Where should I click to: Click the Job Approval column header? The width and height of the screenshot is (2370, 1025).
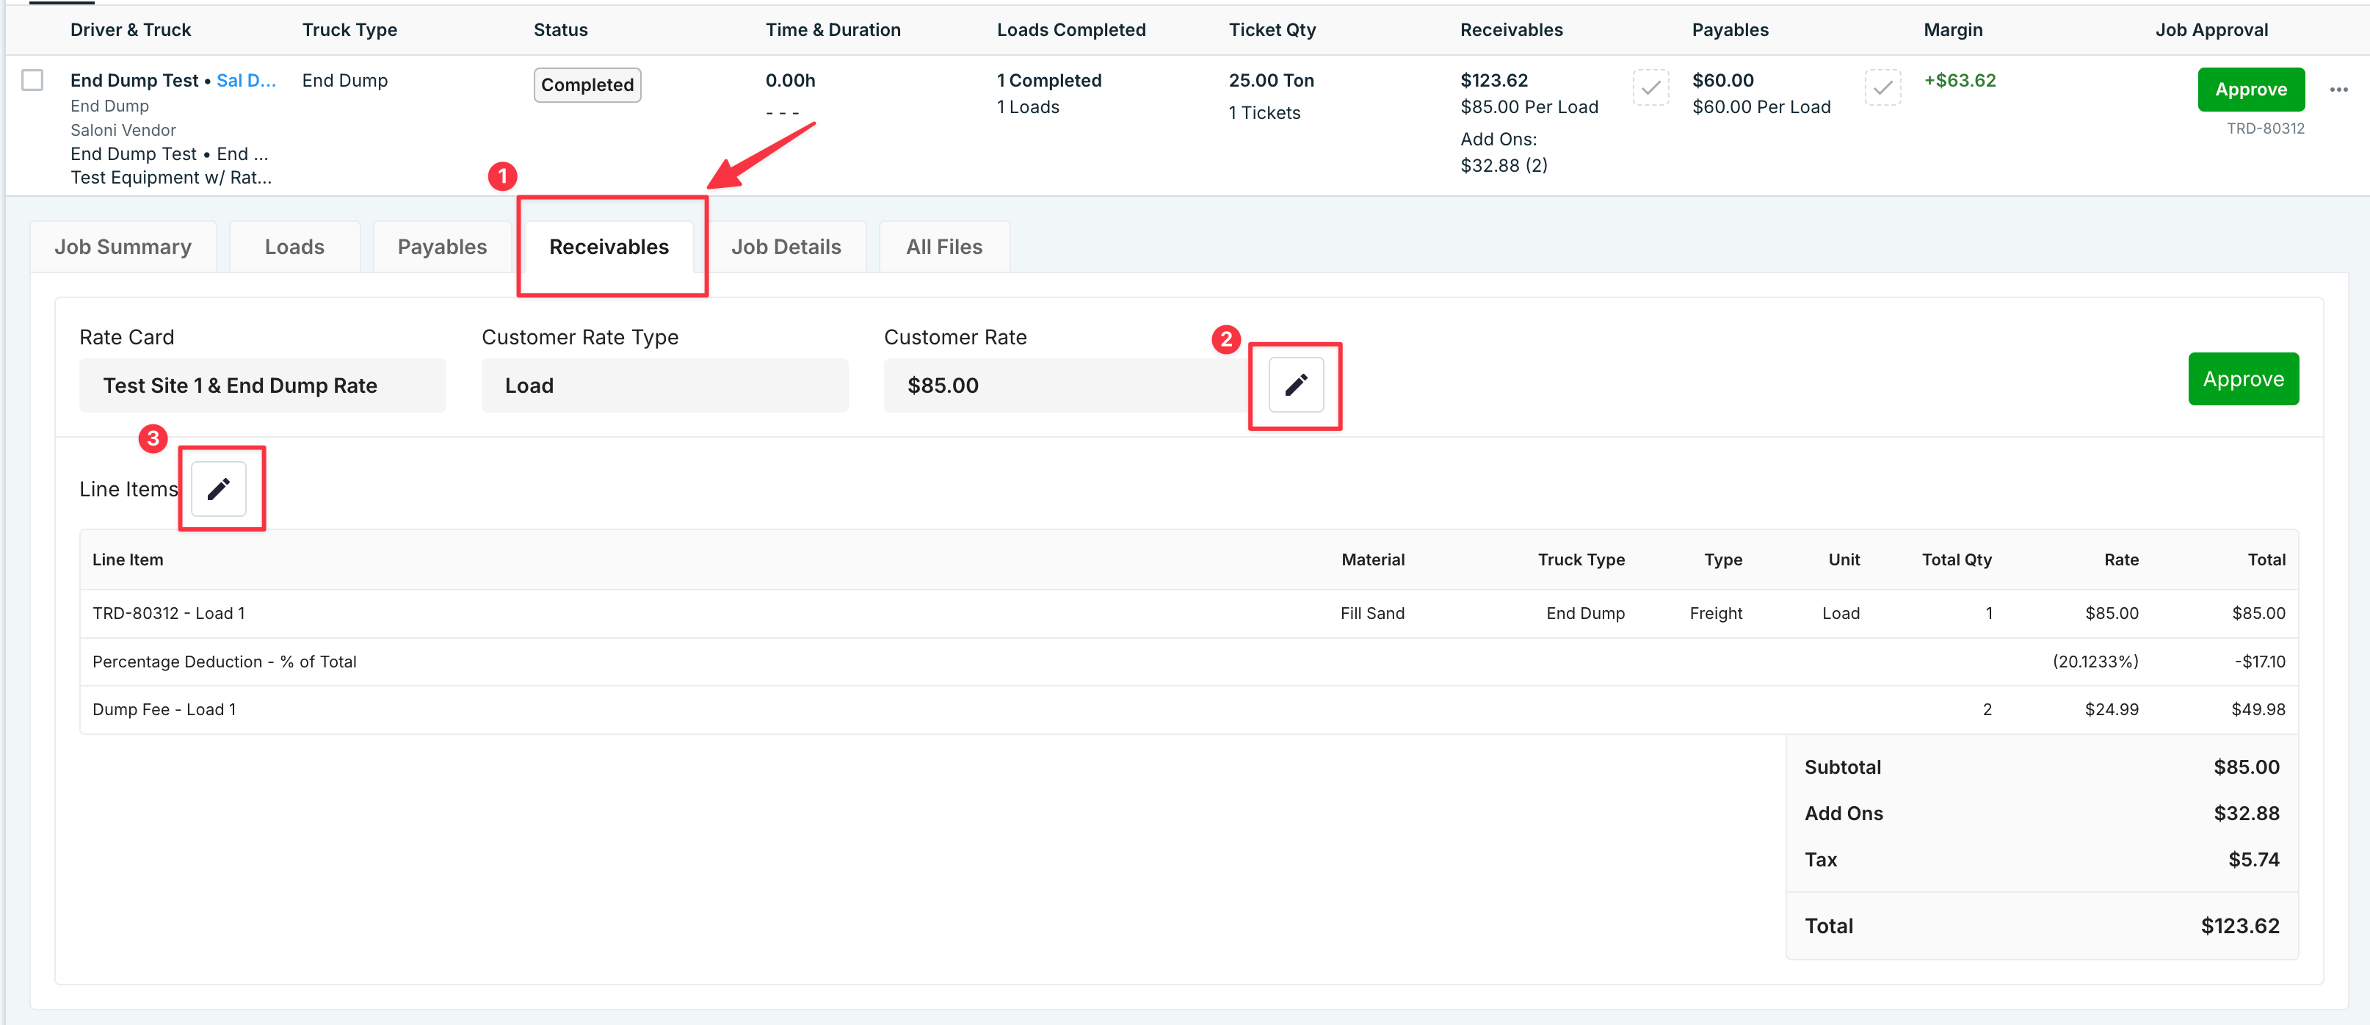click(x=2211, y=29)
